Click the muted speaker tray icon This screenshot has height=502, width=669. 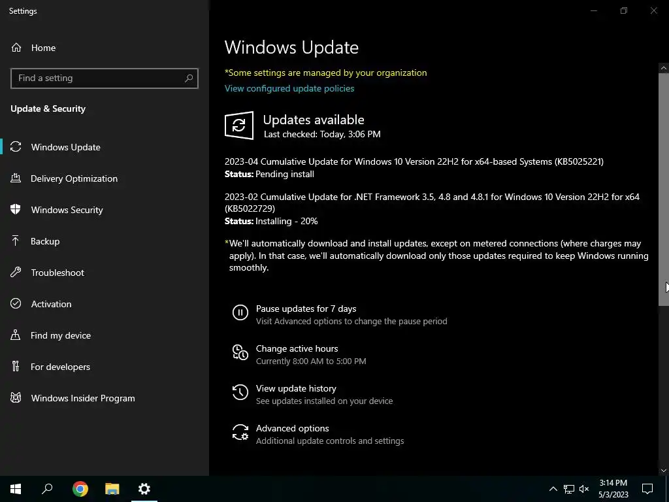click(584, 489)
